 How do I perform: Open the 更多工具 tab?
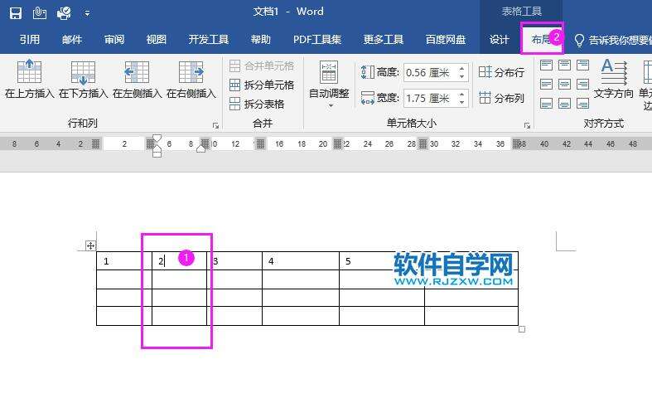[x=384, y=40]
